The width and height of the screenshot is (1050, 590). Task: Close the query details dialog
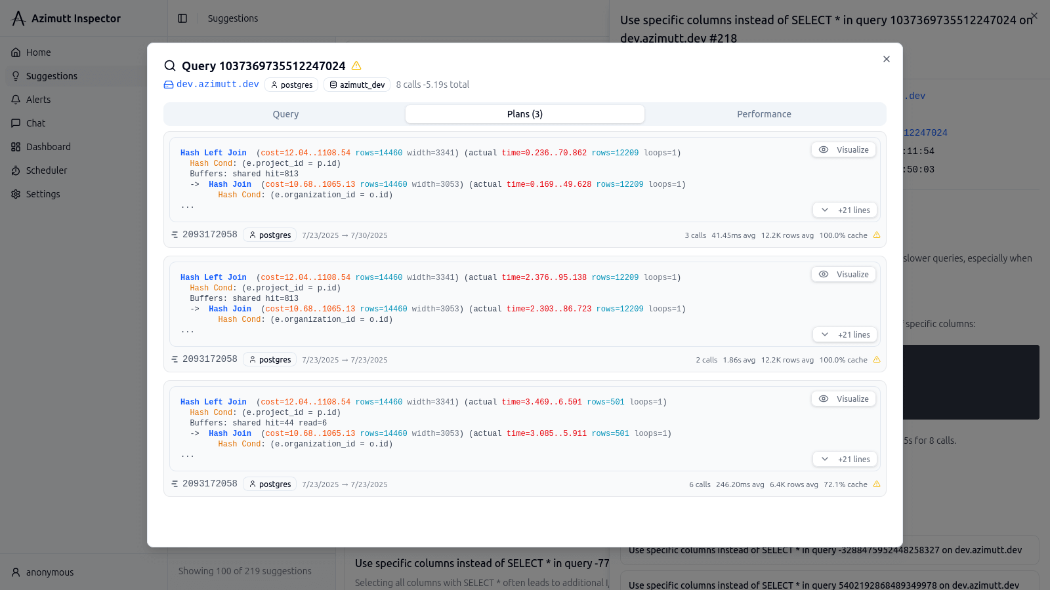887,59
